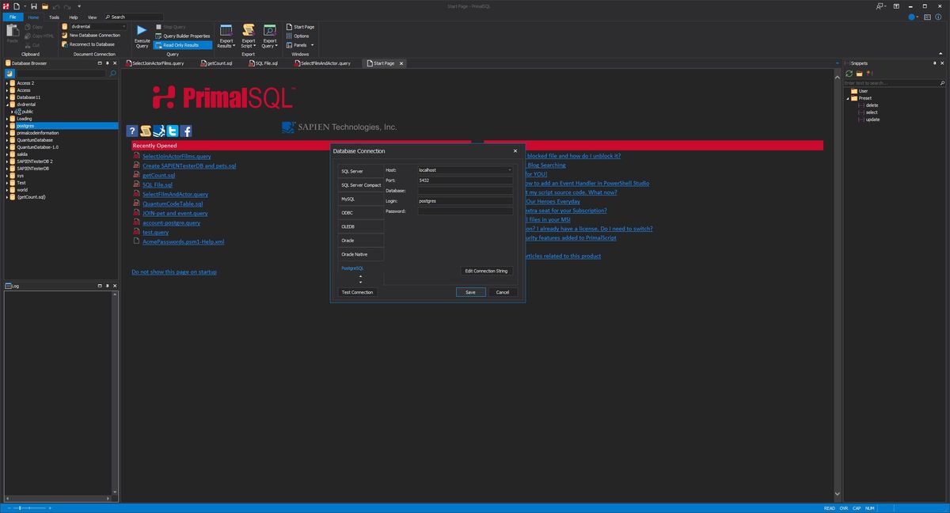Open the Host dropdown in connection dialog
This screenshot has width=950, height=513.
click(x=509, y=170)
